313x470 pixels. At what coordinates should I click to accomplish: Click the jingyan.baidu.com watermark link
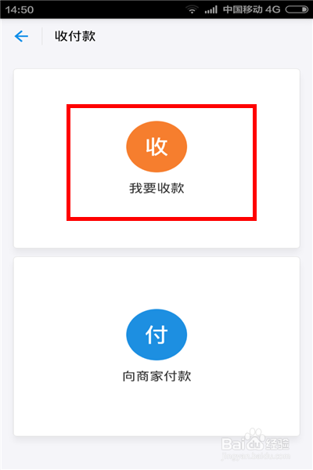256,457
